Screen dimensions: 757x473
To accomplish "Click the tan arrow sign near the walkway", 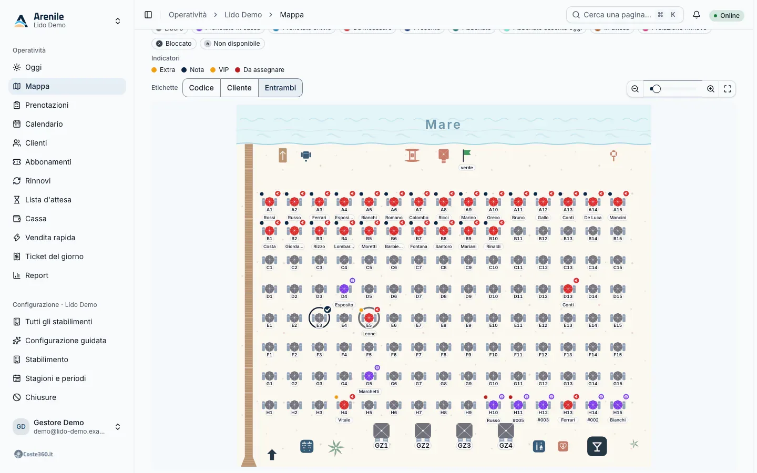I will (x=283, y=155).
